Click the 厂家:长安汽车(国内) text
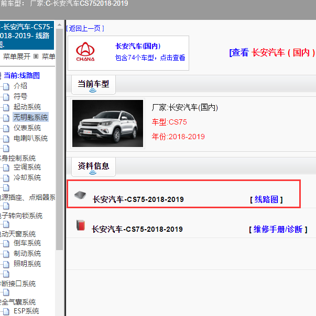This screenshot has height=316, width=316. [185, 107]
